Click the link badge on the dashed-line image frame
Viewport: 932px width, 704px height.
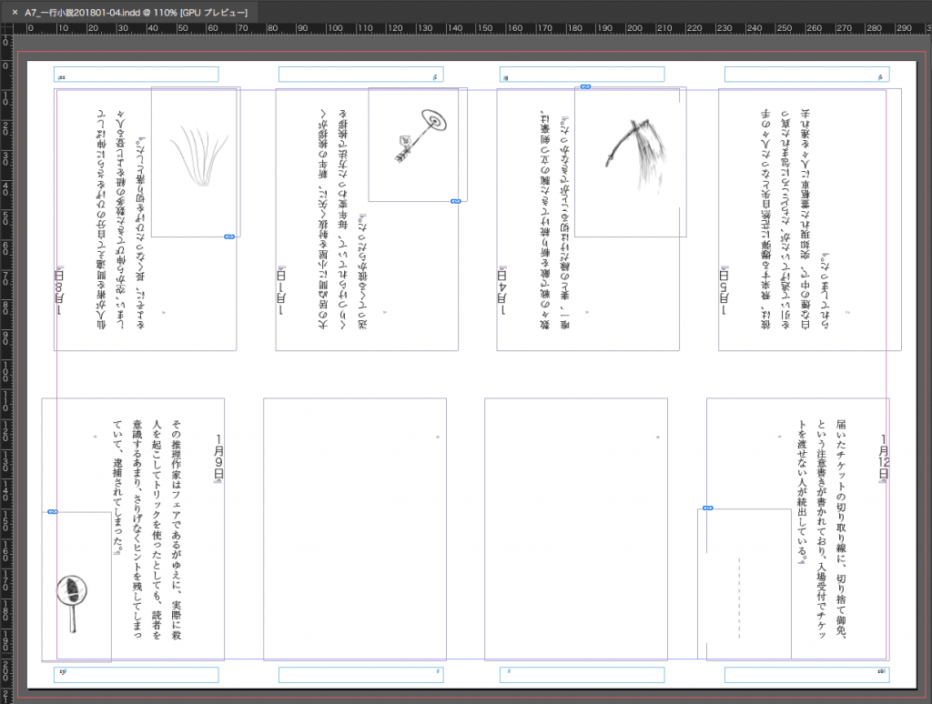[707, 508]
